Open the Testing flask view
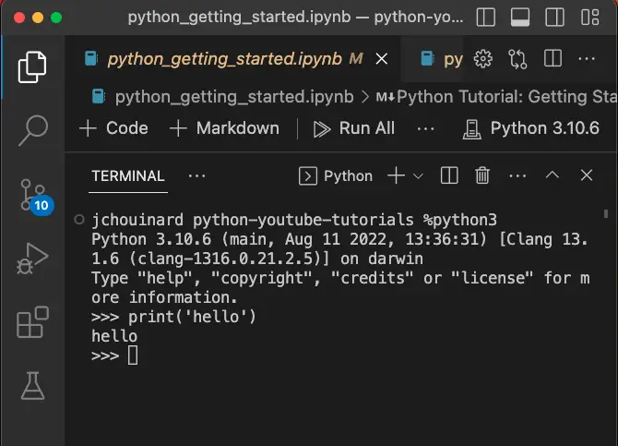The width and height of the screenshot is (618, 446). pos(32,387)
